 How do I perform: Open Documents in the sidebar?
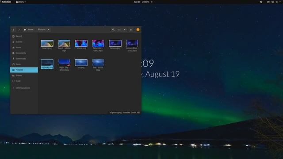click(x=24, y=53)
